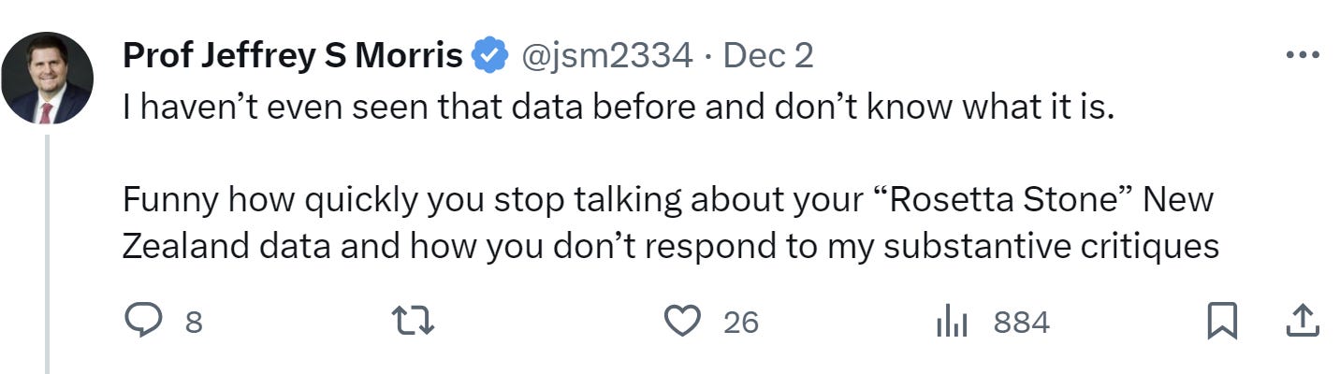
Task: Open the view analytics bar chart icon
Action: click(952, 323)
